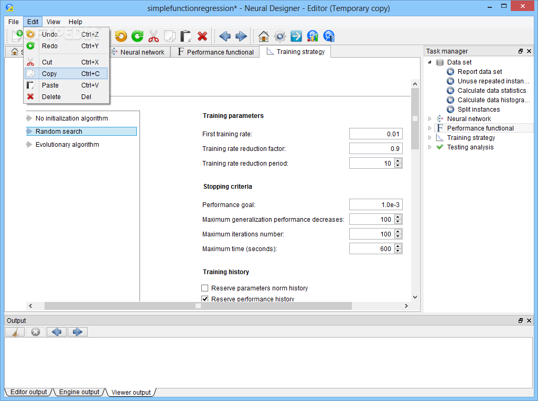Expand the Testing analysis tree node
Viewport: 538px width, 401px height.
click(429, 147)
